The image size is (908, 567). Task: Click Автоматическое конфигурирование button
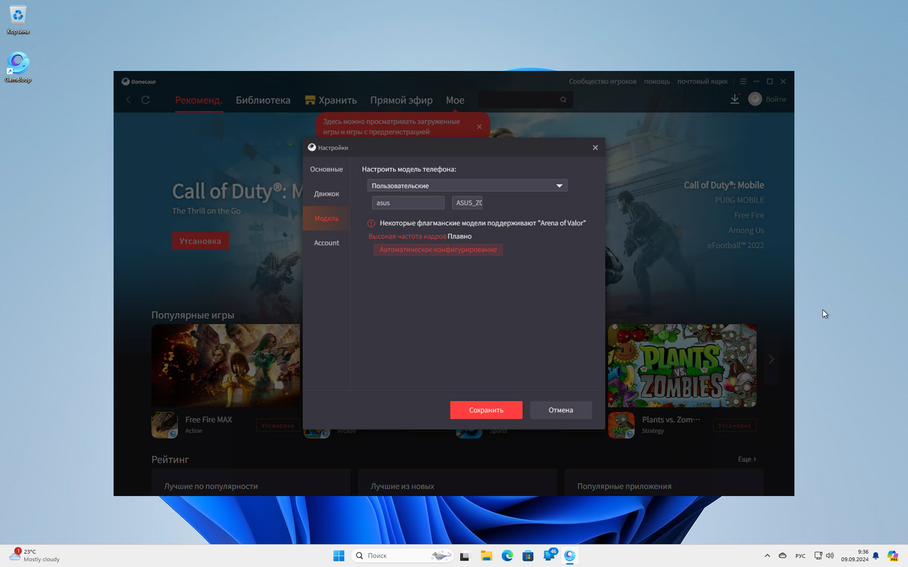point(438,249)
